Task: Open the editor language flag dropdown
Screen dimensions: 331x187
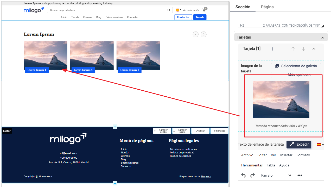Action: [x=321, y=145]
